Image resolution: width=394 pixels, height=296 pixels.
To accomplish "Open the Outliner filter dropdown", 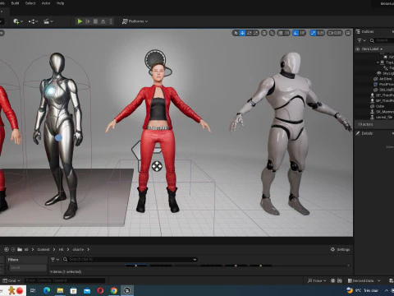I will coord(361,40).
